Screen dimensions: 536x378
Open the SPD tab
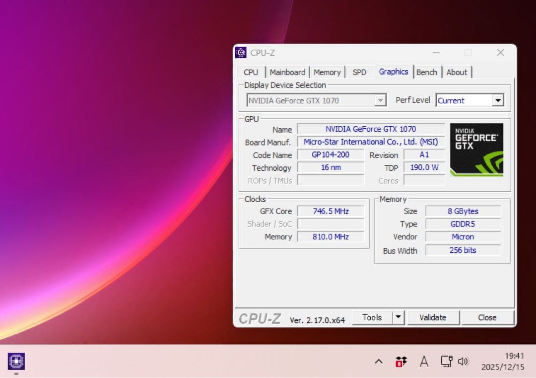[x=359, y=72]
